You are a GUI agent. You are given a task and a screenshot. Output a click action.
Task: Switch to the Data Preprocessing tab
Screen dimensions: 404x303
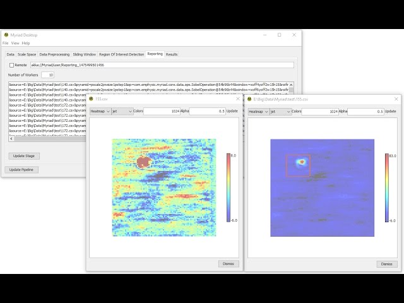54,54
